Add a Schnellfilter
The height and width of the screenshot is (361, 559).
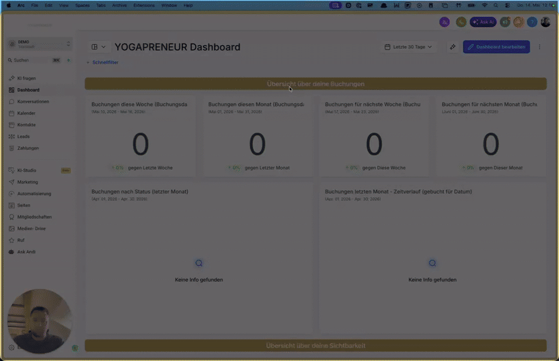click(x=102, y=62)
